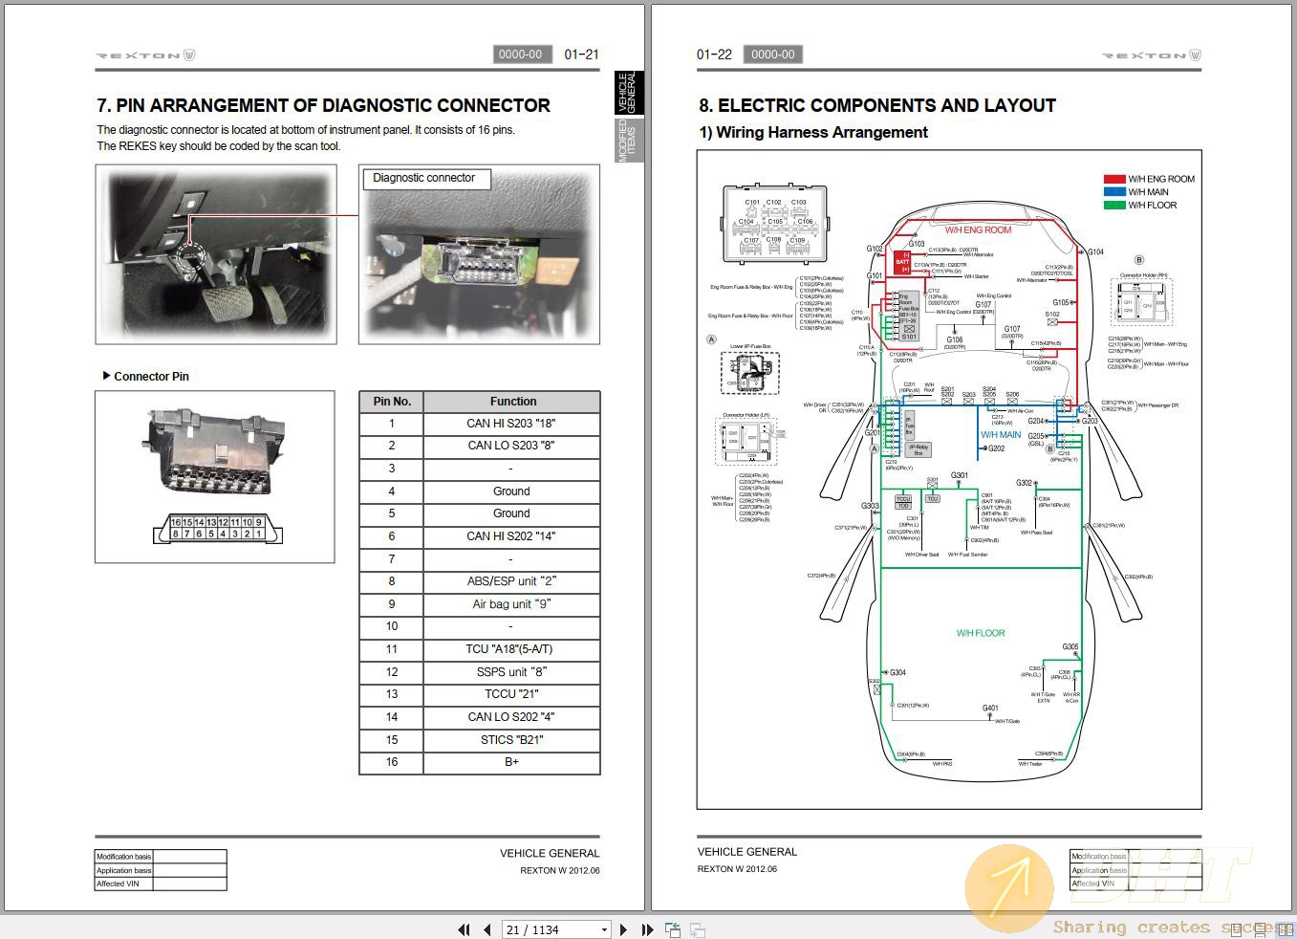Click table cell 'CAN HI S203 "18"'
This screenshot has height=939, width=1297.
[511, 424]
